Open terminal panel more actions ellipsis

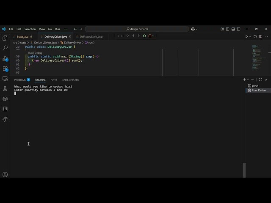coord(253,80)
